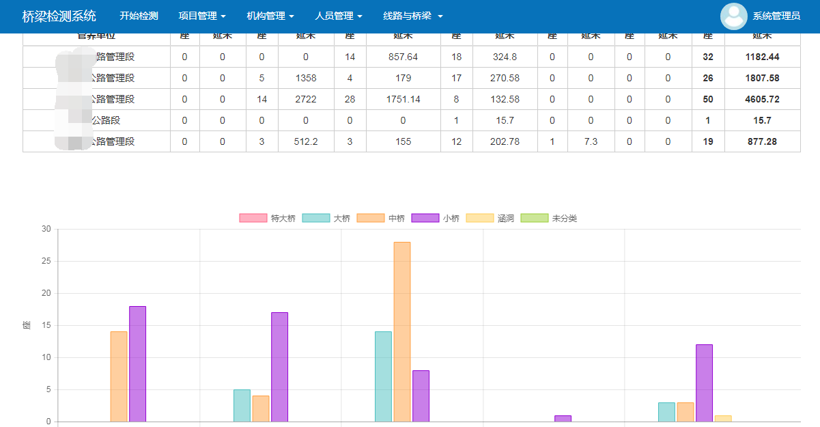The height and width of the screenshot is (427, 820).
Task: Click the teal bar reaching 14
Action: [383, 376]
